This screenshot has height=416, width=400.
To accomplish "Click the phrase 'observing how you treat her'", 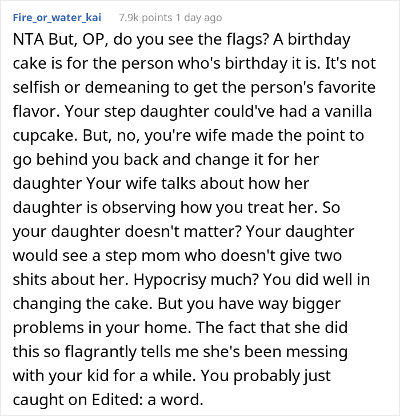I will point(210,208).
